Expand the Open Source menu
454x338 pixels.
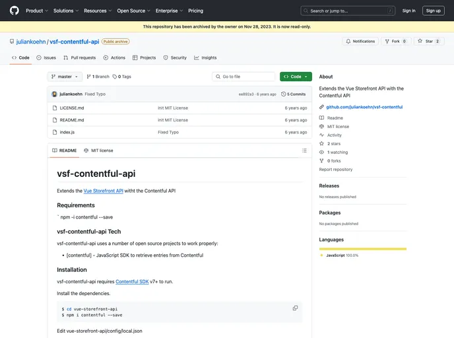click(133, 11)
